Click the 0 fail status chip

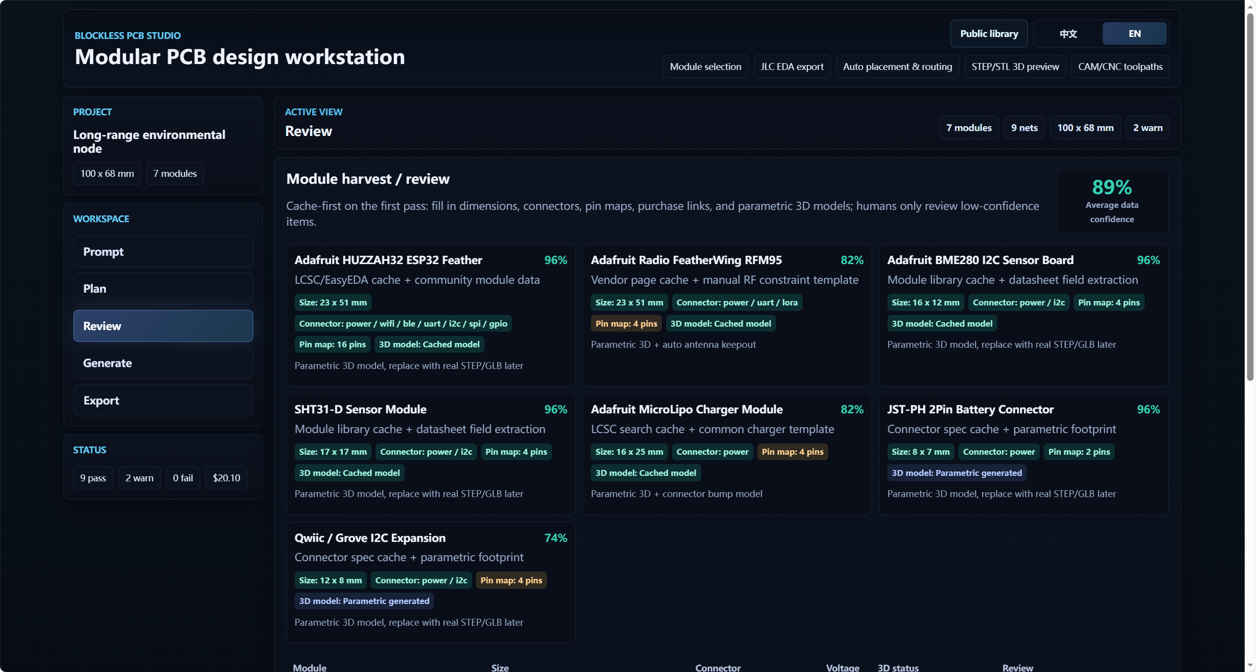pyautogui.click(x=183, y=478)
